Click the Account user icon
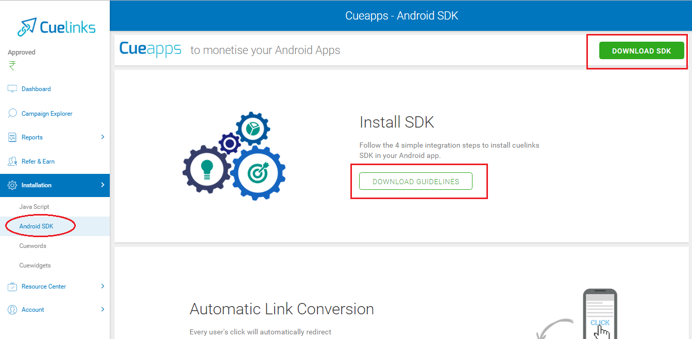Image resolution: width=692 pixels, height=339 pixels. coord(12,310)
